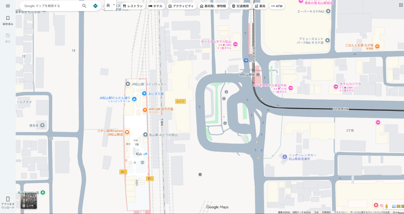This screenshot has height=214, width=404.
Task: Filter by ホテル category chip
Action: click(155, 6)
